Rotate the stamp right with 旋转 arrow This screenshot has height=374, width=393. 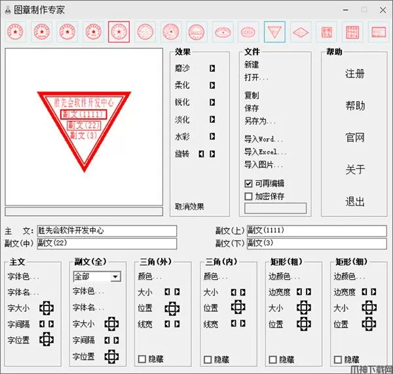pos(212,154)
